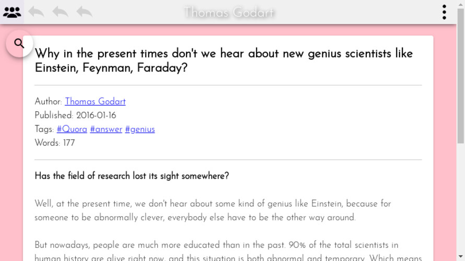Click the paragraph starting "Well, at the present"
This screenshot has height=261, width=465.
click(213, 210)
